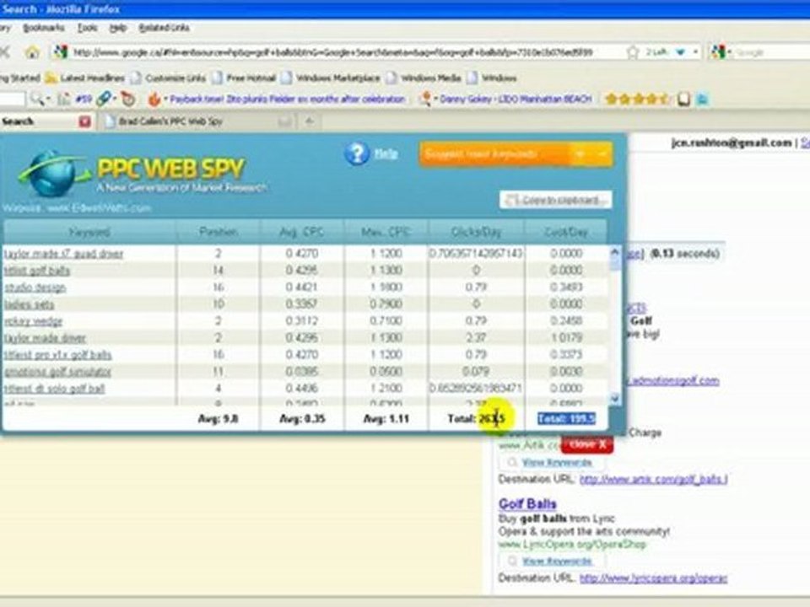Close the Search tab with its red X
The height and width of the screenshot is (607, 810).
[x=84, y=121]
